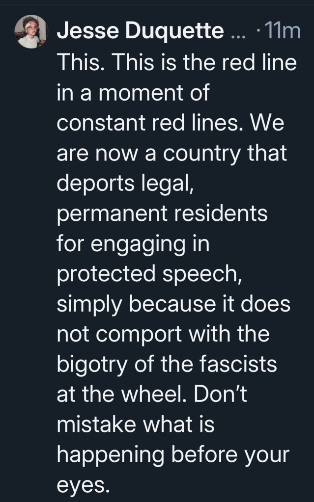Click the line "This. This is the red line"
This screenshot has height=502, width=314.
(x=176, y=64)
